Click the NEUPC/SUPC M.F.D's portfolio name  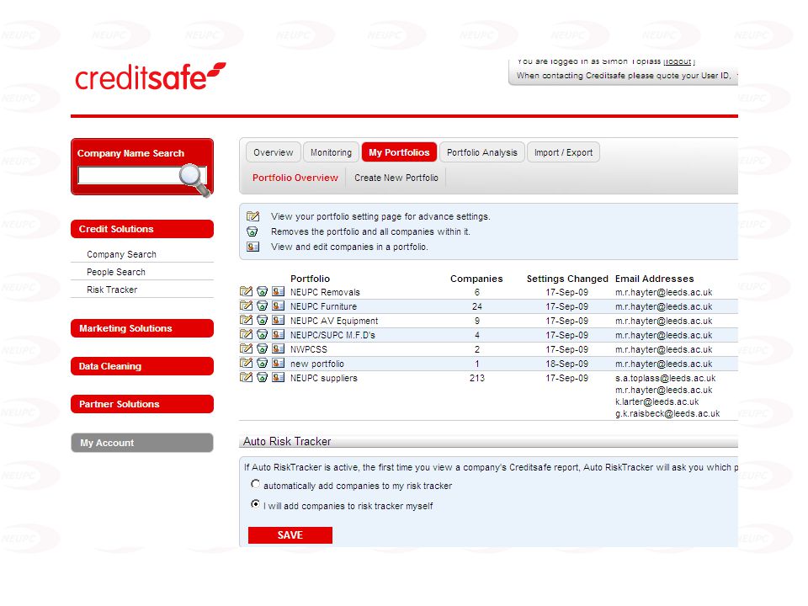333,336
